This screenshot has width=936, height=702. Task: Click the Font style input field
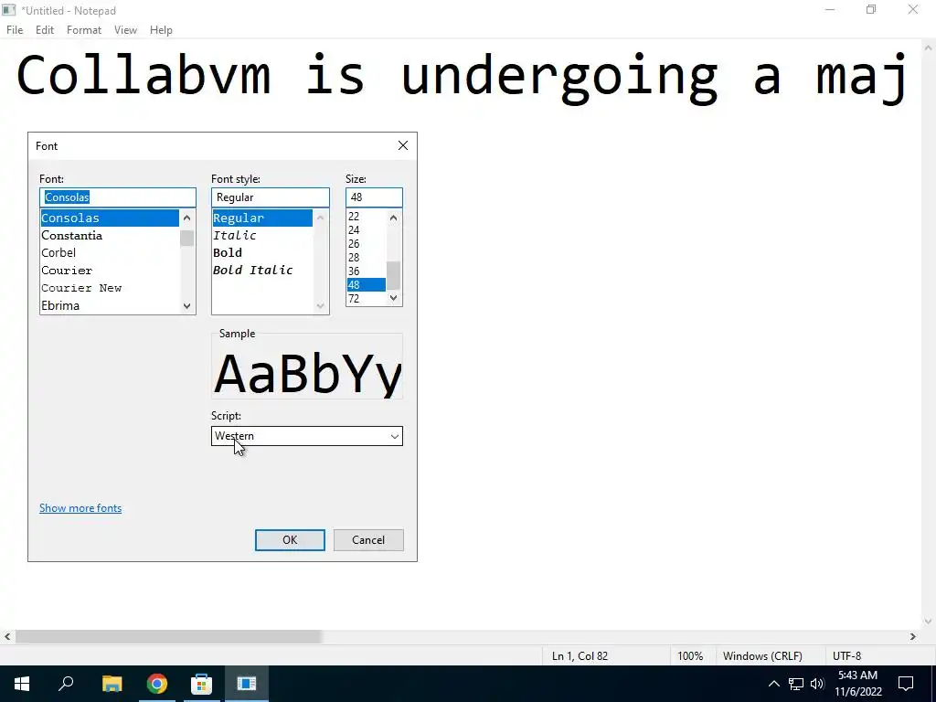[x=271, y=197]
